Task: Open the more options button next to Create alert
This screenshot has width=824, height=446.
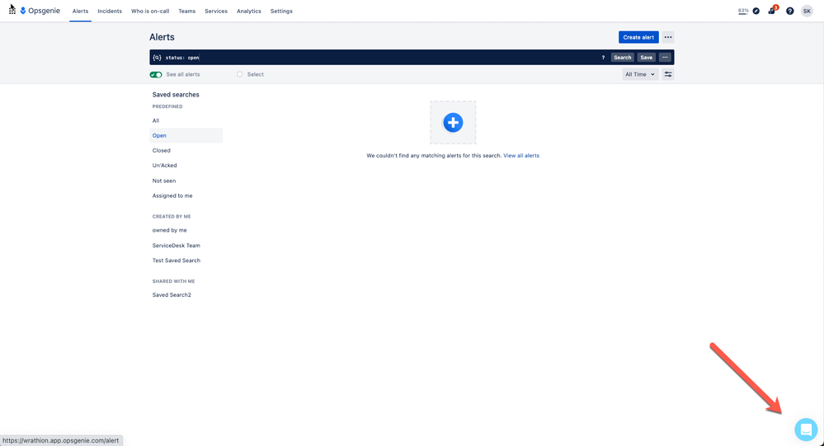Action: point(668,37)
